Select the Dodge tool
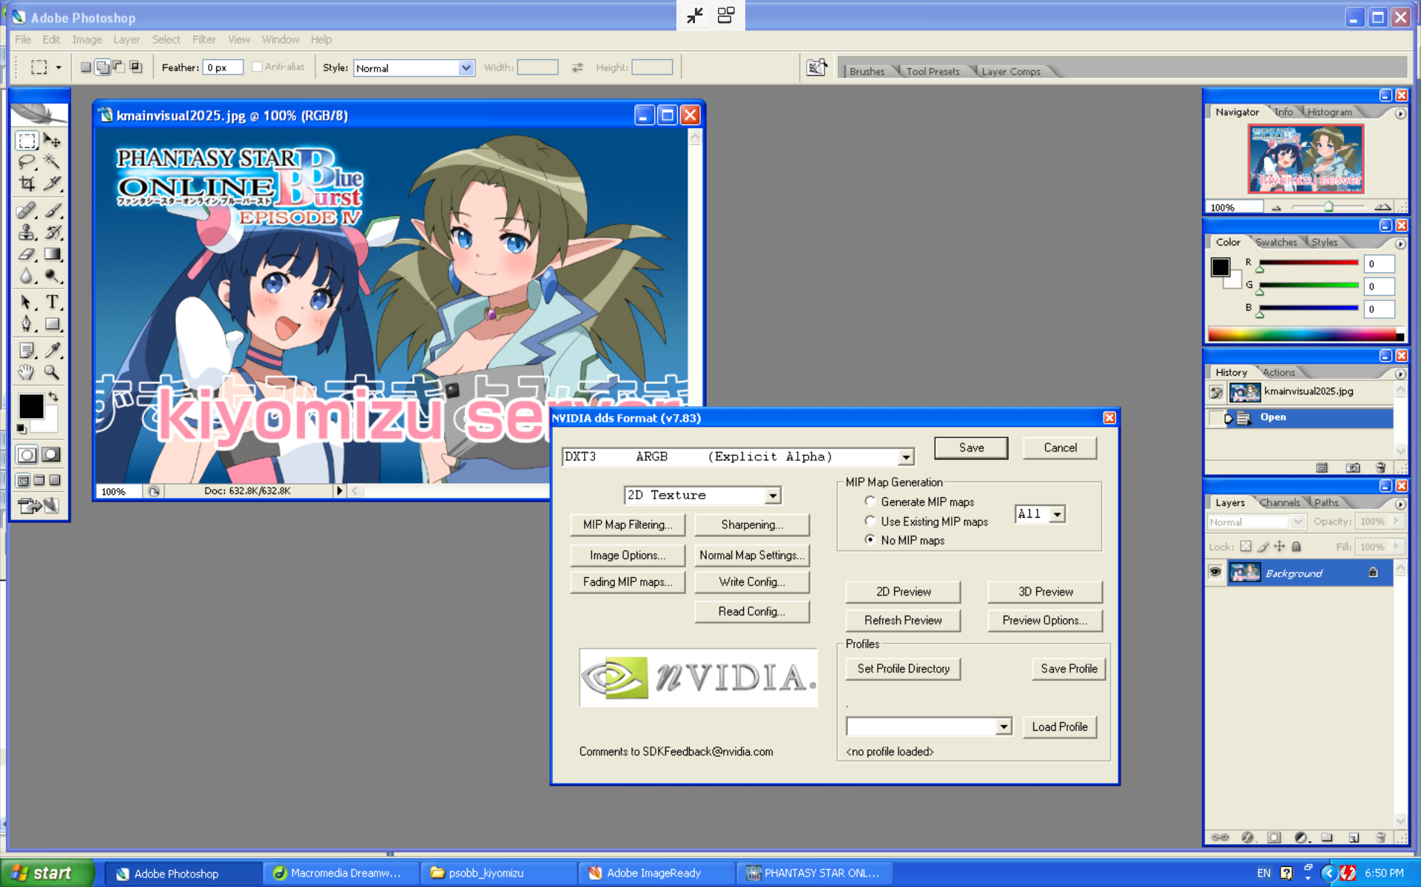 pos(52,276)
